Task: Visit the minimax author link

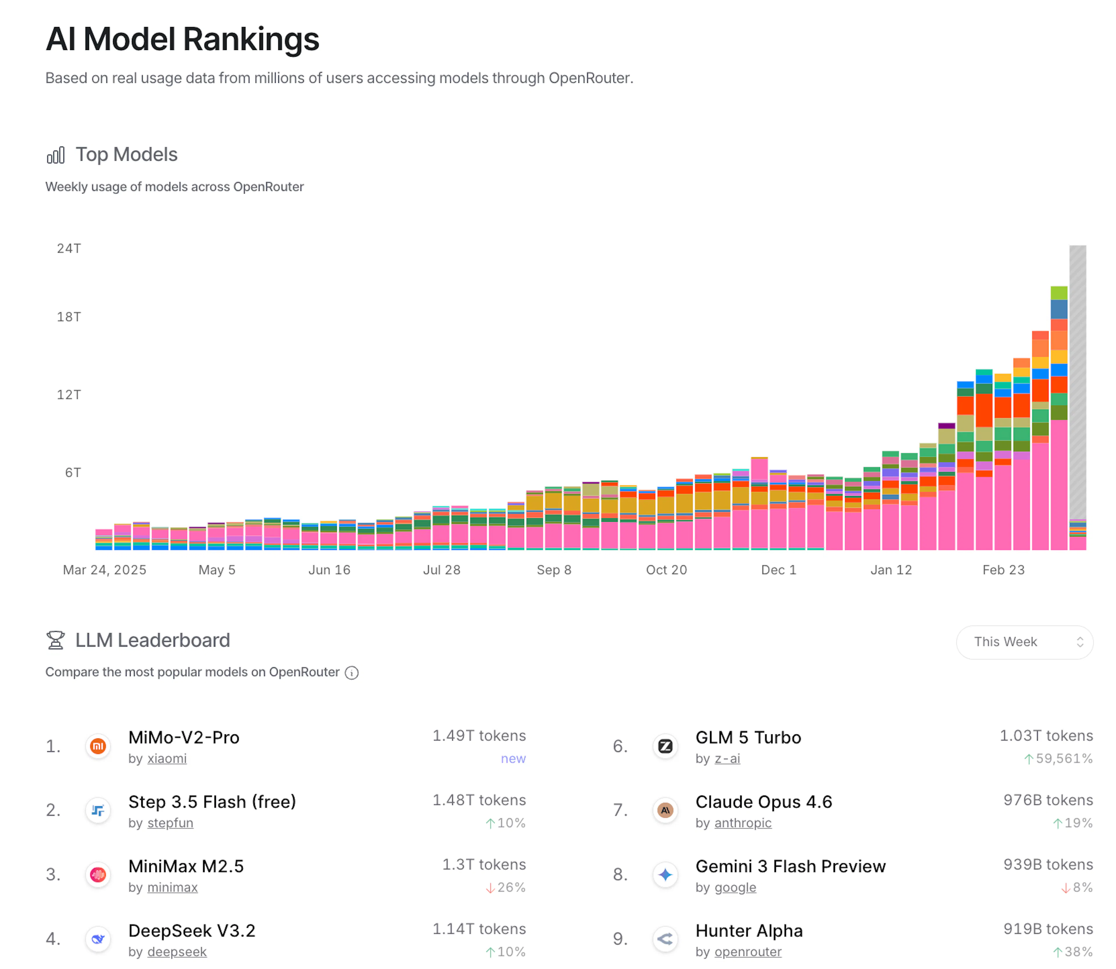Action: [173, 887]
